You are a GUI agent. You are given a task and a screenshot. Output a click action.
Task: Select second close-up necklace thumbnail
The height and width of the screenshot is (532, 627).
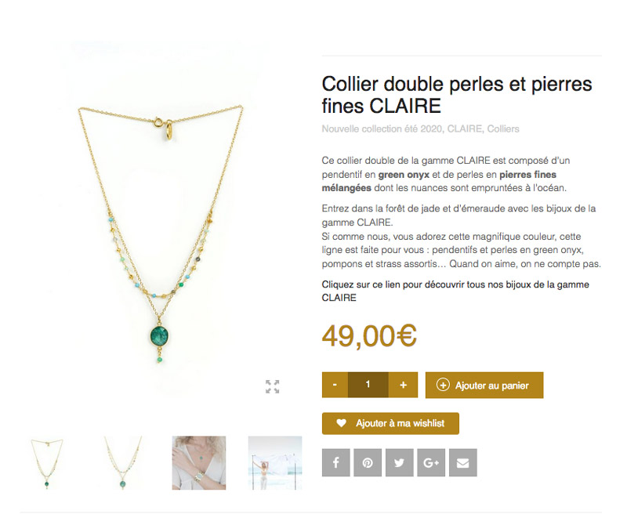[x=123, y=463]
